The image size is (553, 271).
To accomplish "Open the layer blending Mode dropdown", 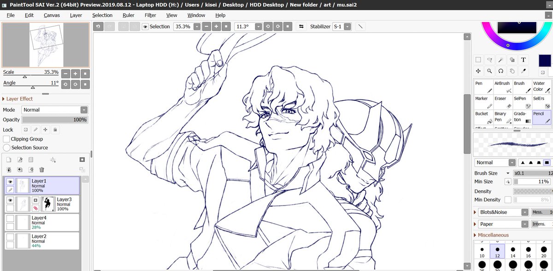I will click(54, 110).
